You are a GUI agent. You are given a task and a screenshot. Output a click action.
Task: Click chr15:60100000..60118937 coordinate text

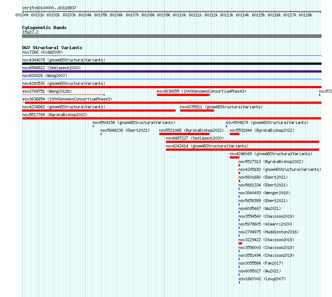pos(49,8)
